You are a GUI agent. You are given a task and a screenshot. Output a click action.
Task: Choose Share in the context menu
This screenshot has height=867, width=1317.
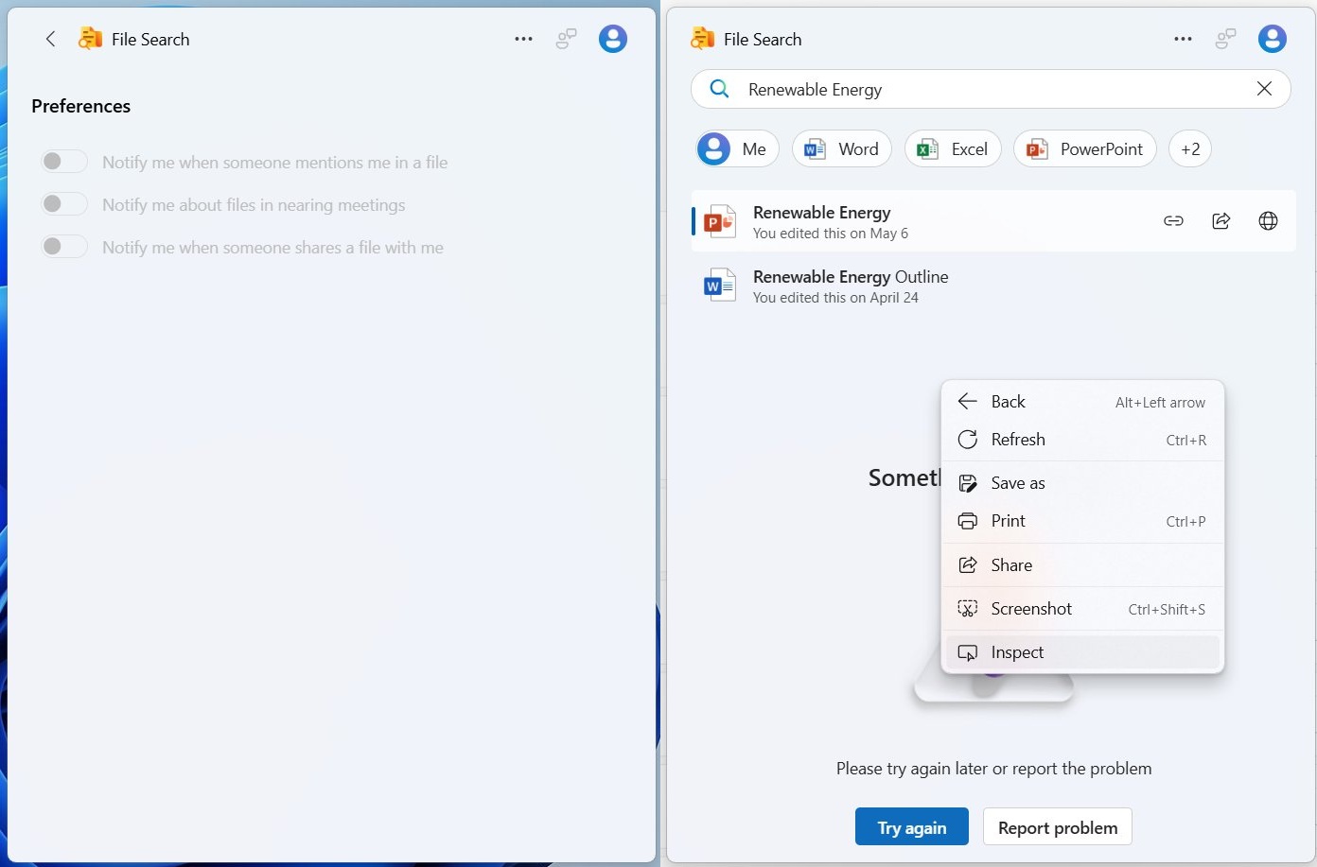tap(1082, 565)
